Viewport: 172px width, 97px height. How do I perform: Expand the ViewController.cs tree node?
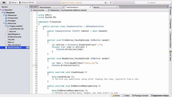[4, 47]
